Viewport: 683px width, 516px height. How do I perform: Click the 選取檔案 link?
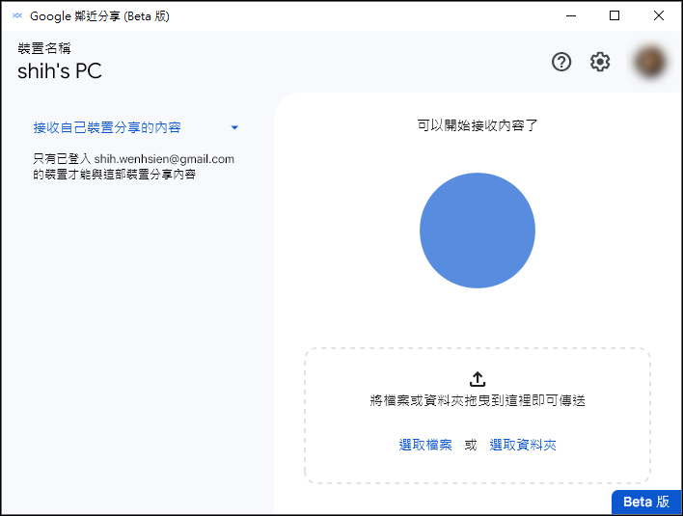(x=425, y=445)
